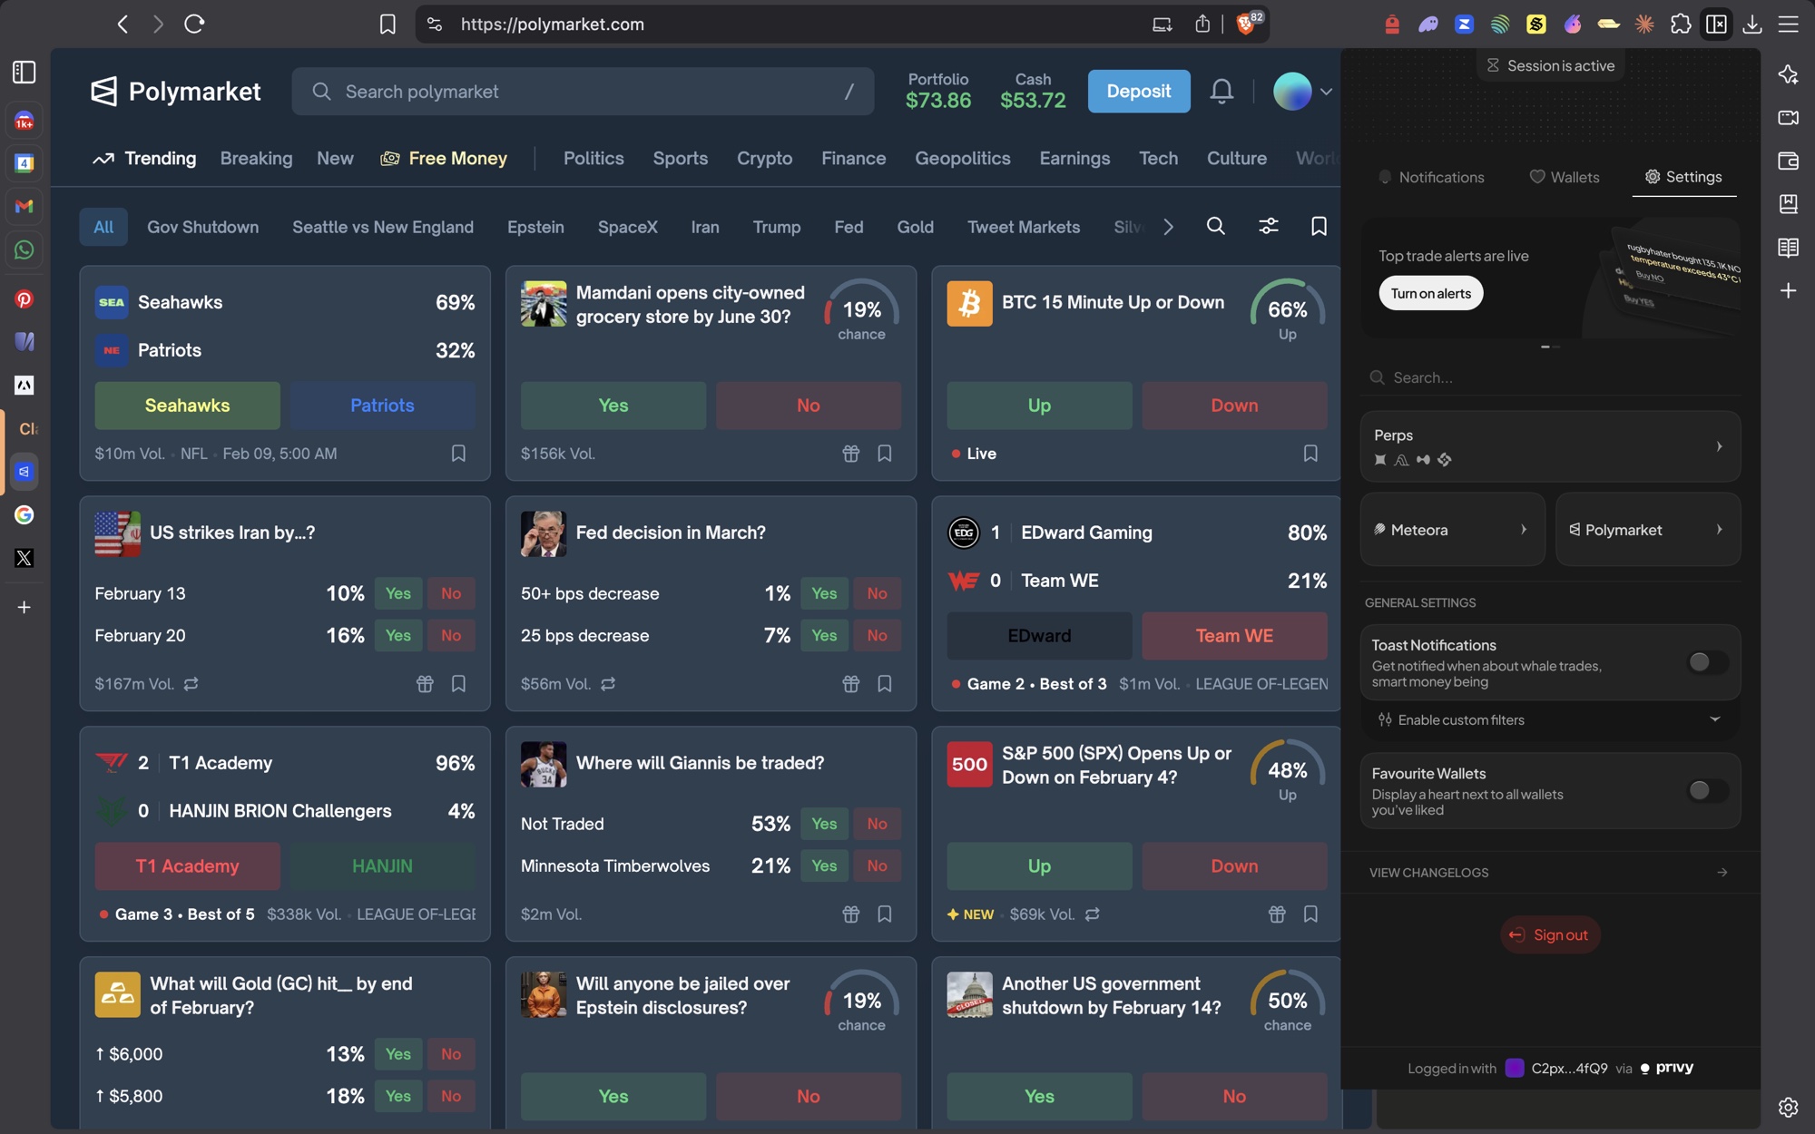The width and height of the screenshot is (1815, 1134).
Task: Open the market search magnifier icon
Action: tap(1216, 226)
